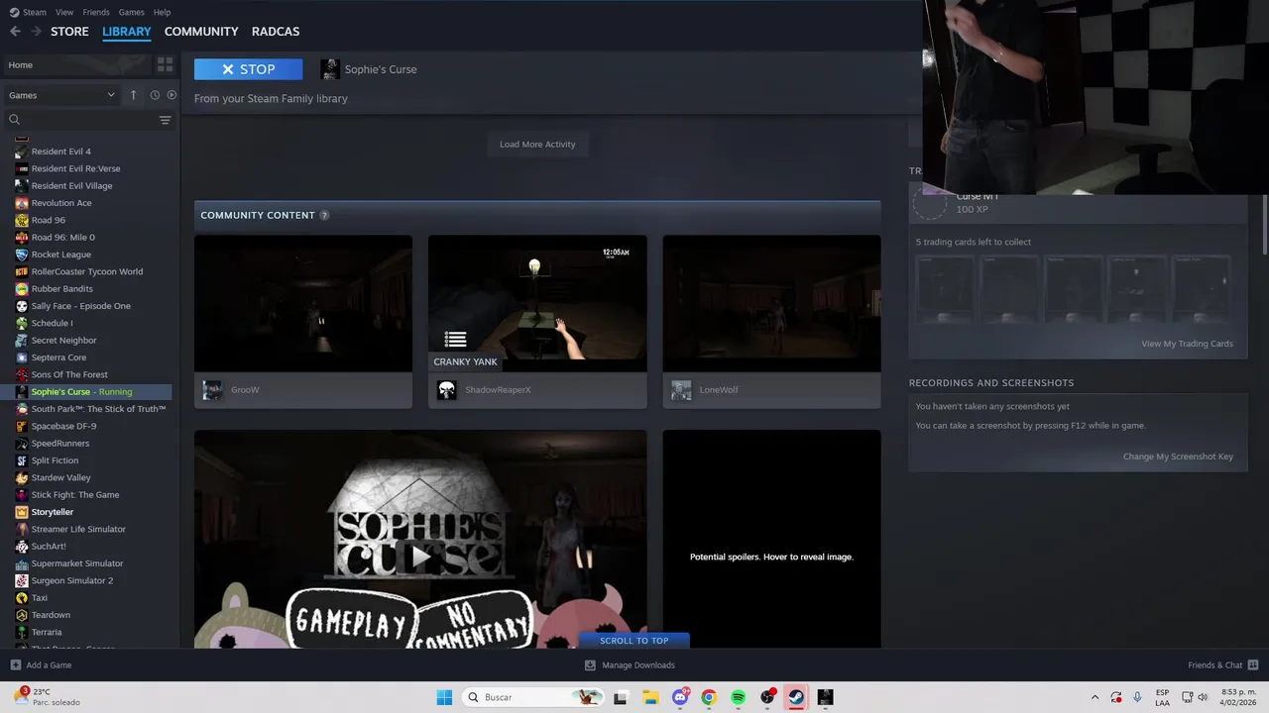This screenshot has height=713, width=1269.
Task: Open Discord from the taskbar
Action: (680, 697)
